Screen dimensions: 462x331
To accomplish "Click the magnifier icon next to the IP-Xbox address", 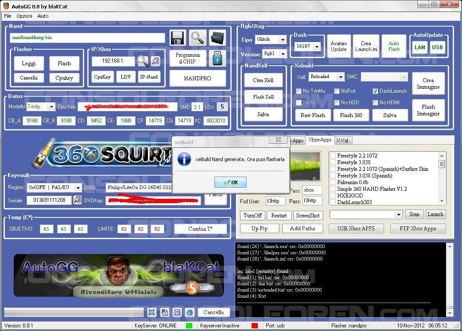I will click(143, 61).
